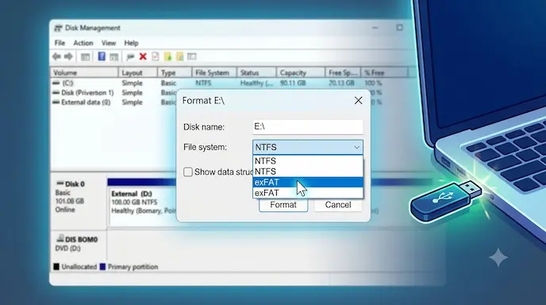Click the gray connect icon left of red X

click(x=130, y=56)
